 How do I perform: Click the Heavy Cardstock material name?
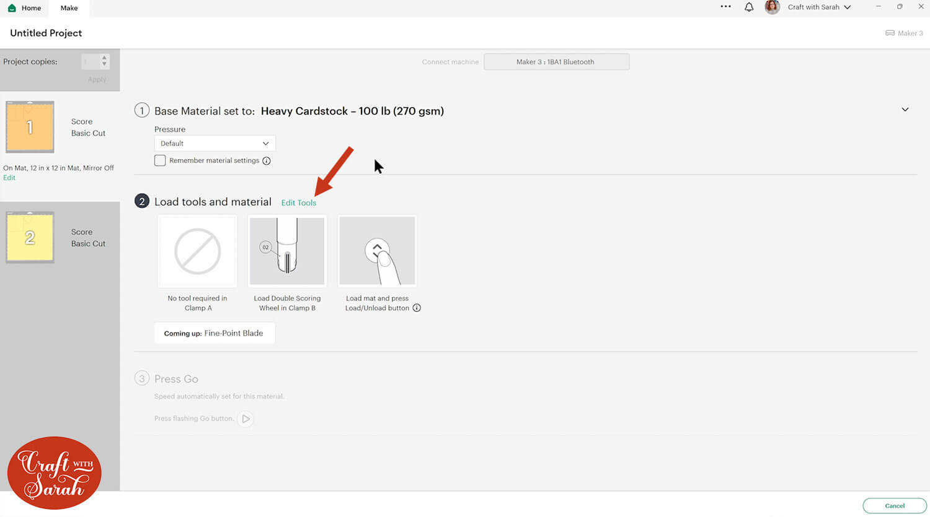click(352, 111)
